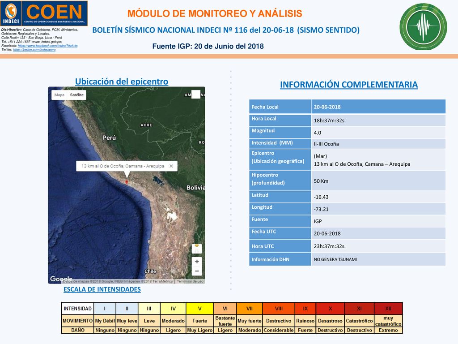Click the red epicenter map pin
458x344 pixels.
(127, 182)
